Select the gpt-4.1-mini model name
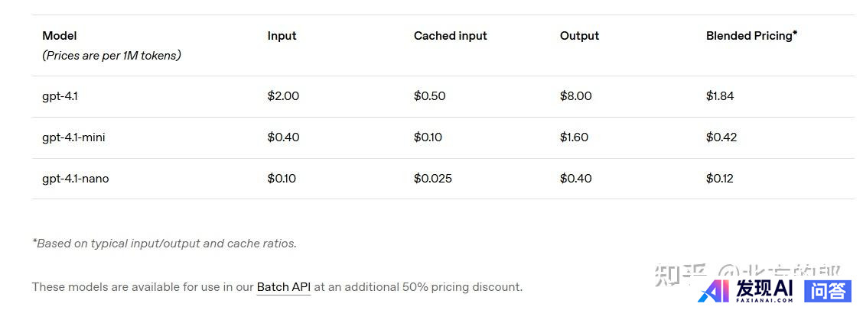863x310 pixels. point(73,137)
